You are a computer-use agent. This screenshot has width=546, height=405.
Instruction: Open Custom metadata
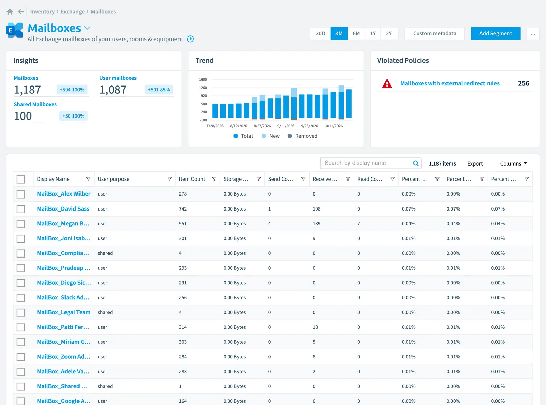pos(434,33)
